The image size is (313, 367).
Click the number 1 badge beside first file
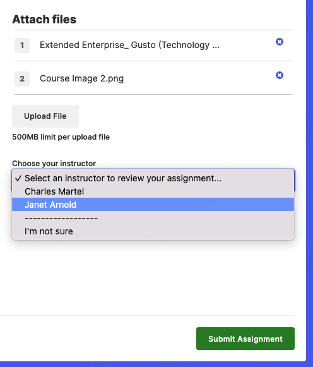coord(22,45)
